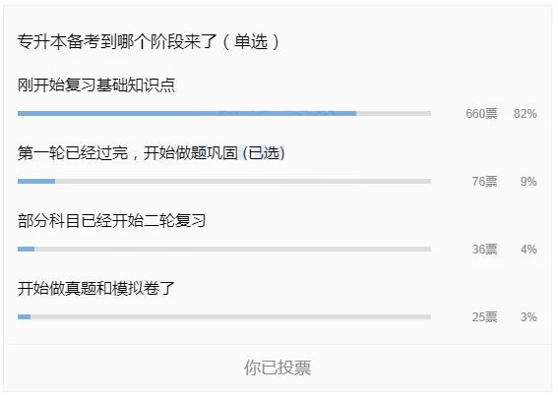Viewport: 558px width, 395px height.
Task: Click the 3% progress bar
Action: click(224, 316)
